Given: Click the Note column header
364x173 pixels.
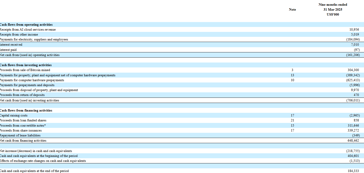Looking at the screenshot, I should pyautogui.click(x=292, y=10).
